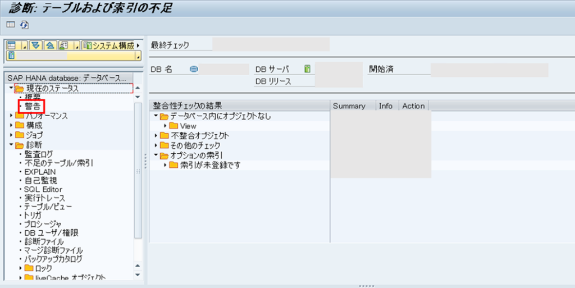Viewport: 575px width, 288px height.
Task: Open the テーブル/ビュー node
Action: coord(48,207)
